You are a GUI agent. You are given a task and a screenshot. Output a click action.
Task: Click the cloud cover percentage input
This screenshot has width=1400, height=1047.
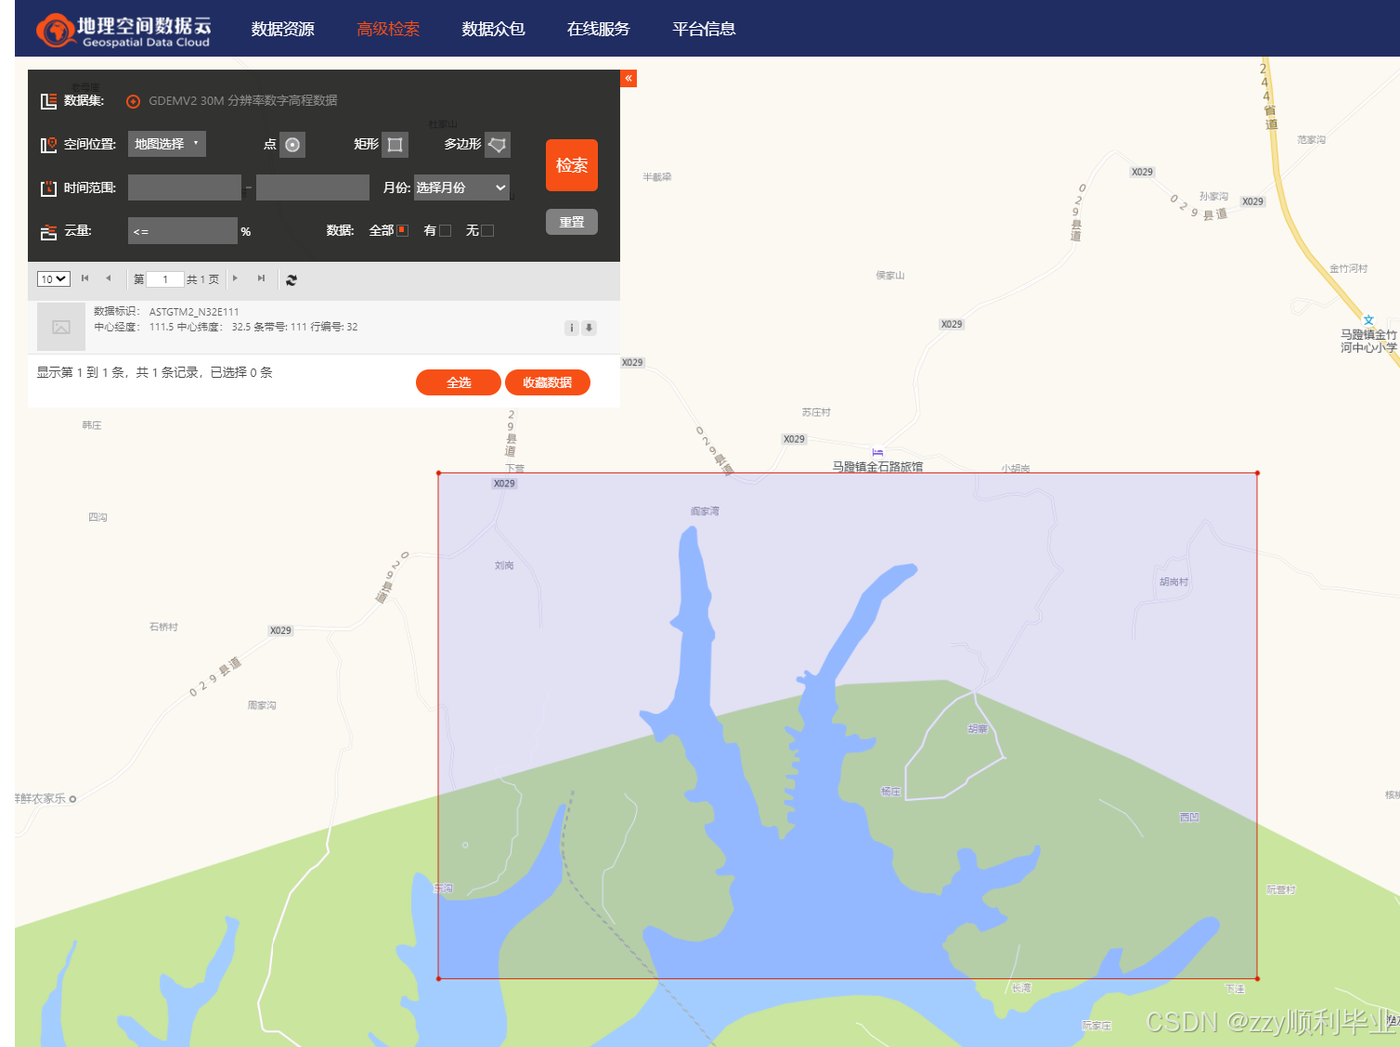coord(183,230)
